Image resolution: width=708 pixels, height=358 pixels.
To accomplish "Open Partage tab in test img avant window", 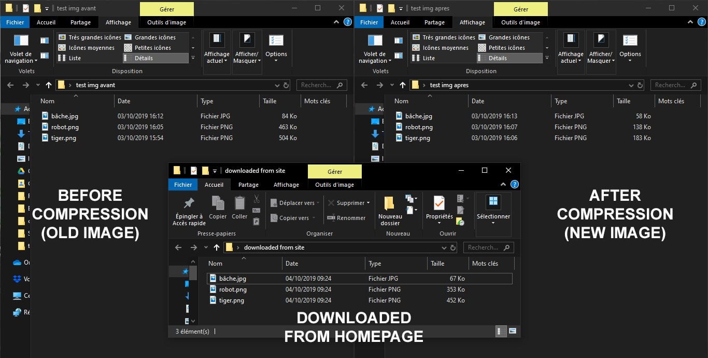I will point(80,22).
